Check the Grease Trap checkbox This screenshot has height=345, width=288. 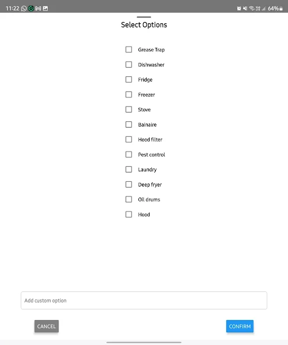tap(129, 50)
